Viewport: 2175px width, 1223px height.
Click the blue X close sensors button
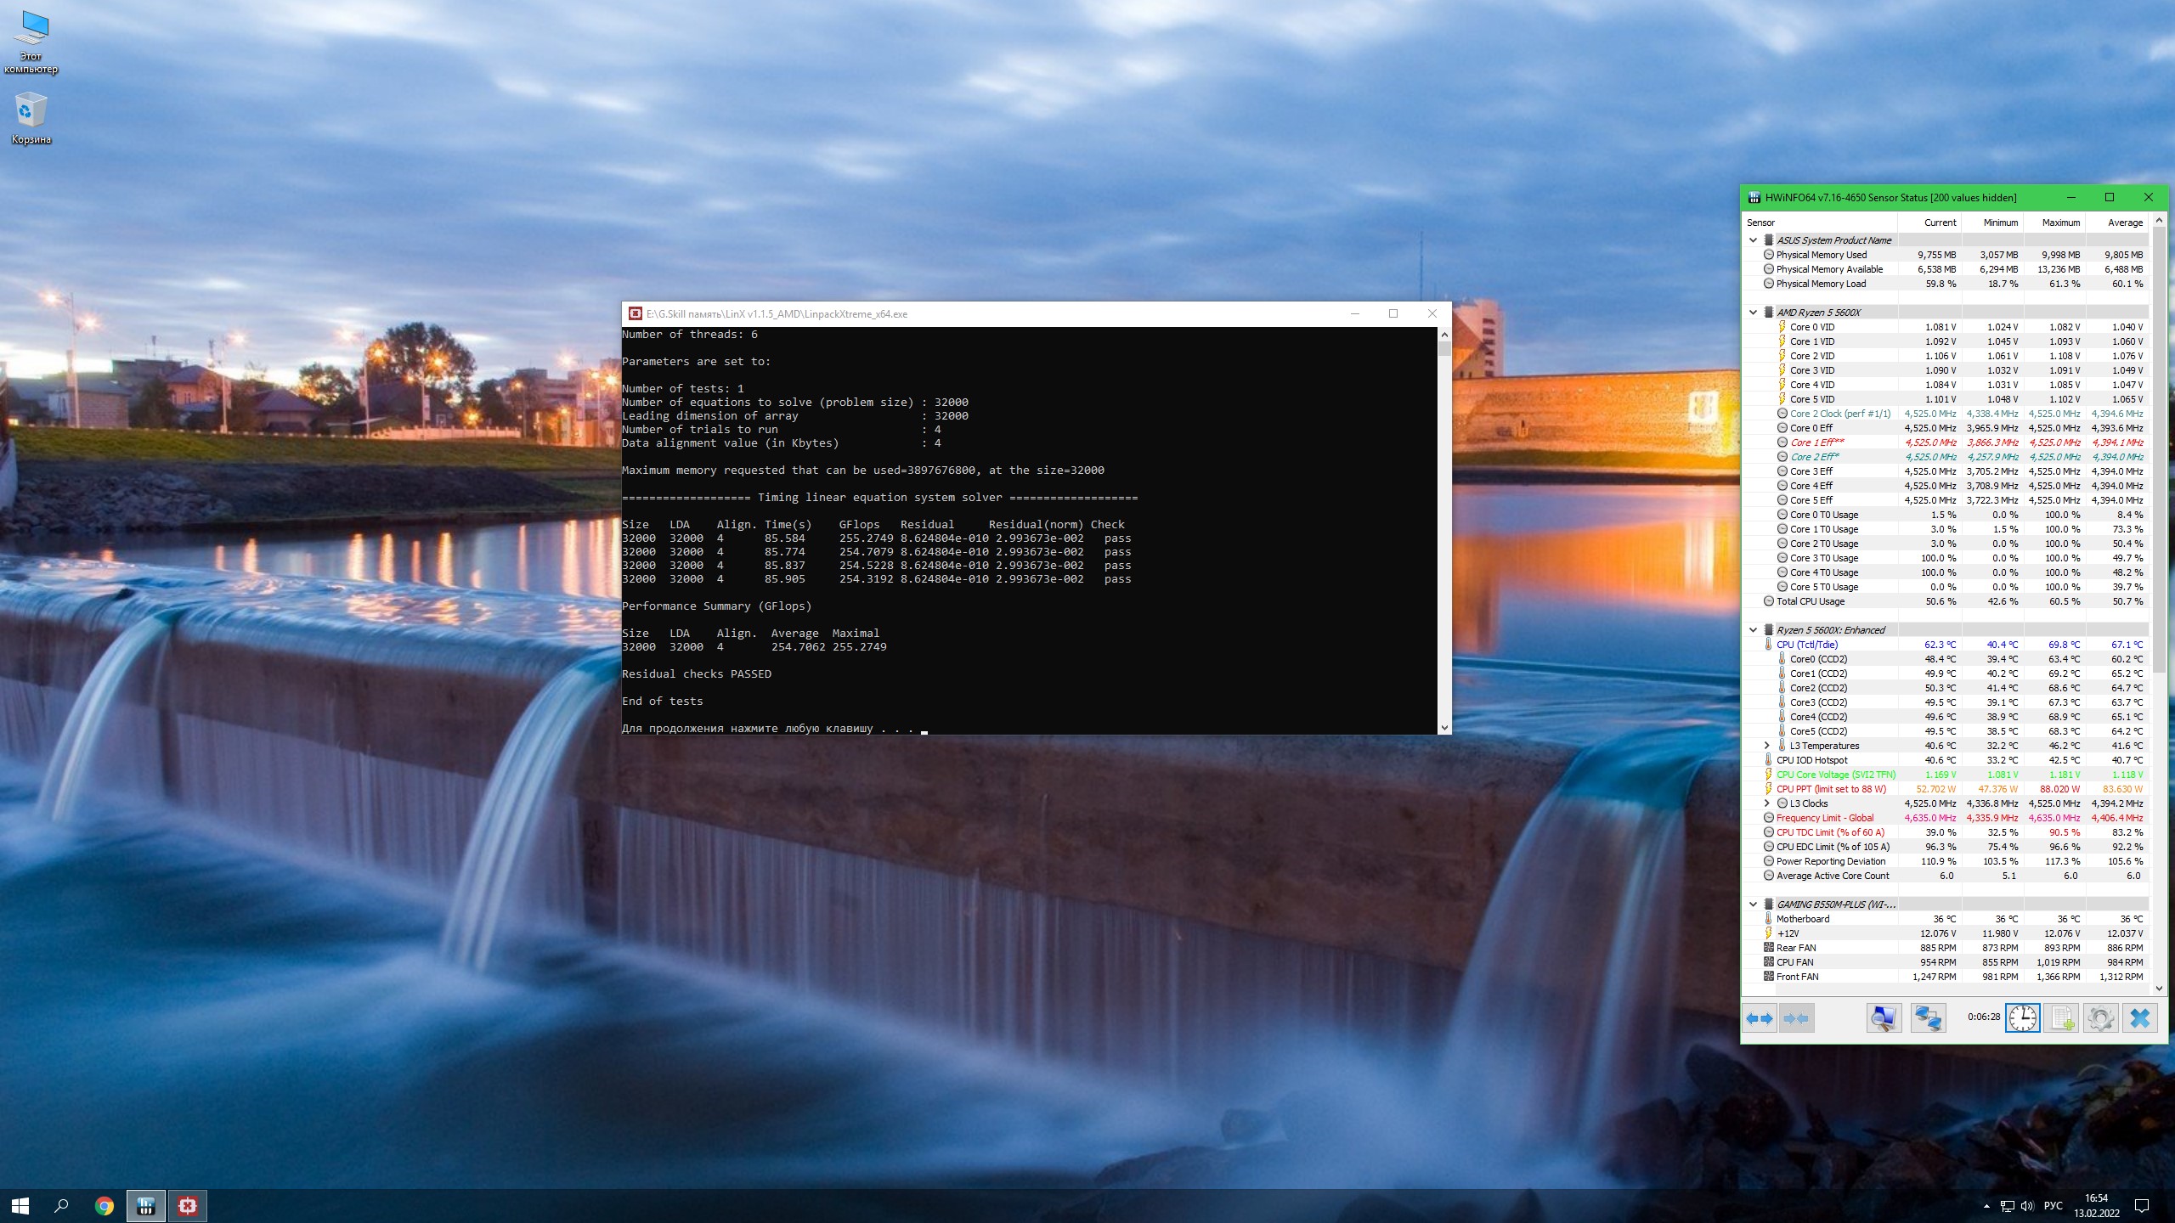[x=2139, y=1017]
